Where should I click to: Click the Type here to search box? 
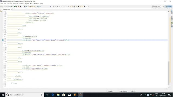pyautogui.click(x=25, y=95)
